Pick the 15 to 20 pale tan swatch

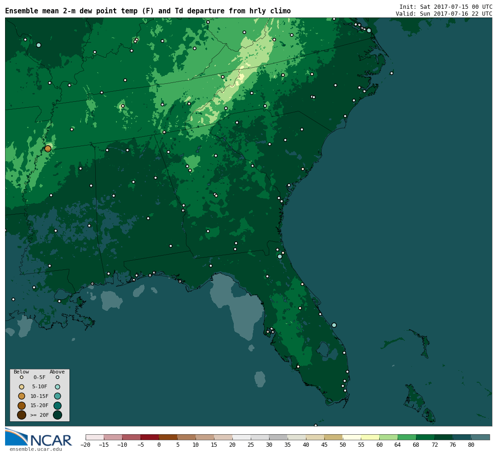[224, 437]
